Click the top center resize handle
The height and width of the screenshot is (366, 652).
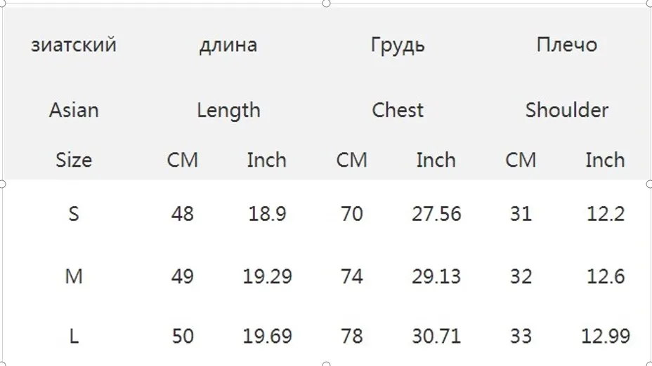[327, 4]
